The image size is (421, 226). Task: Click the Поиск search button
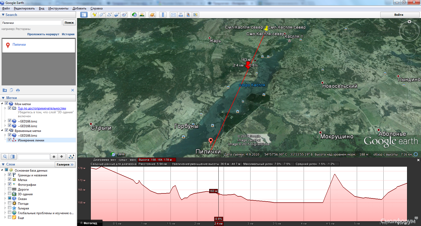[x=69, y=23]
